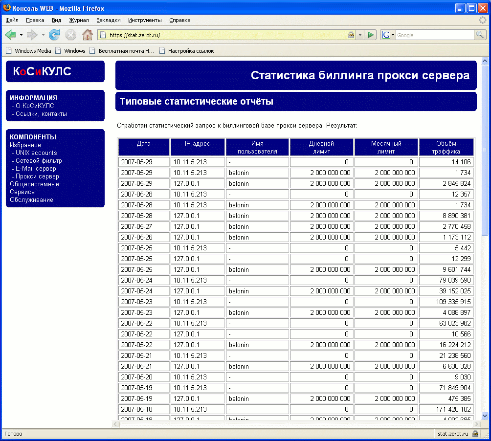This screenshot has width=491, height=441.
Task: Open the Прокси сервер sidebar link
Action: (x=37, y=176)
